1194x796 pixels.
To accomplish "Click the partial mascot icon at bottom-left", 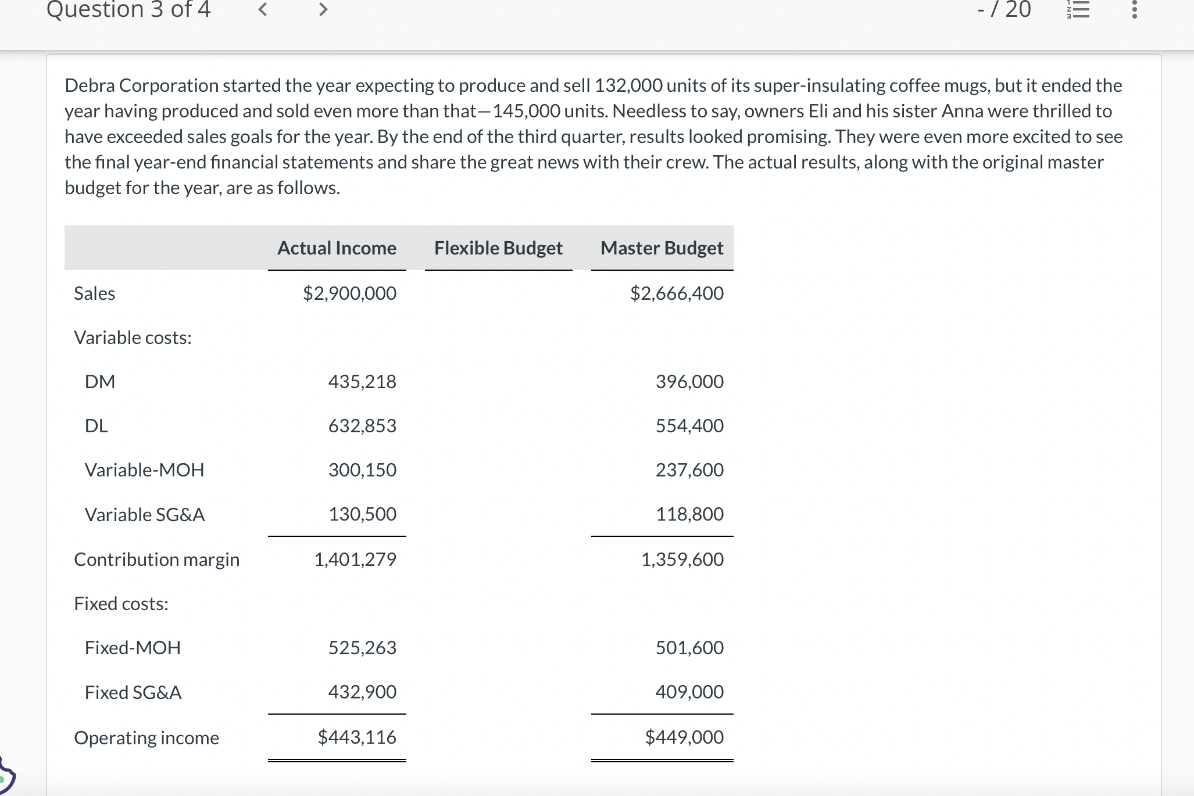I will (x=6, y=776).
